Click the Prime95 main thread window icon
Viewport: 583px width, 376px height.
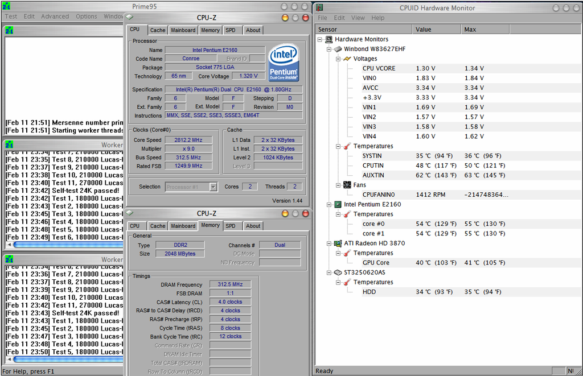9,31
